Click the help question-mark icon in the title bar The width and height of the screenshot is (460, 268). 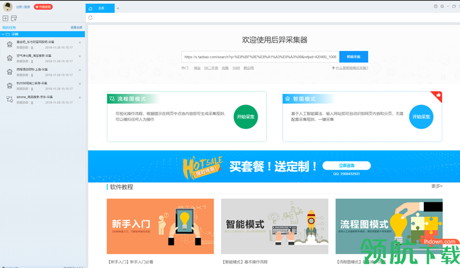[x=436, y=7]
